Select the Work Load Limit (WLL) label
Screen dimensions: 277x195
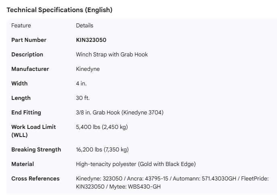coord(33,131)
